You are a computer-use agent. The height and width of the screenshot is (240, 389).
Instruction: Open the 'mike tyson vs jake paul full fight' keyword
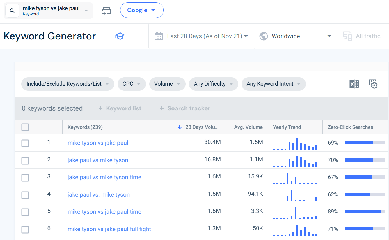(x=109, y=229)
